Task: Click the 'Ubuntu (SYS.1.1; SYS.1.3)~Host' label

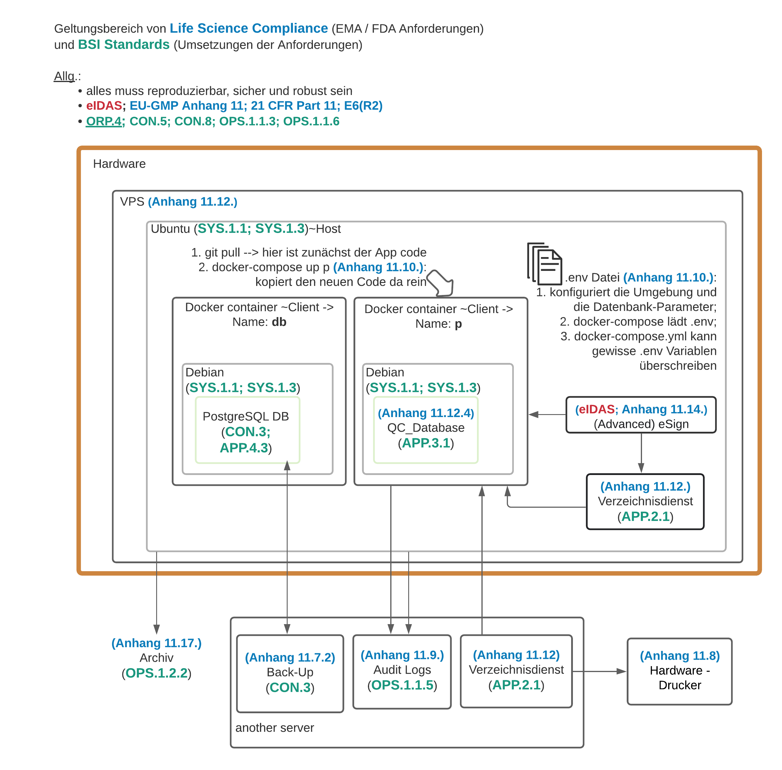Action: [246, 229]
